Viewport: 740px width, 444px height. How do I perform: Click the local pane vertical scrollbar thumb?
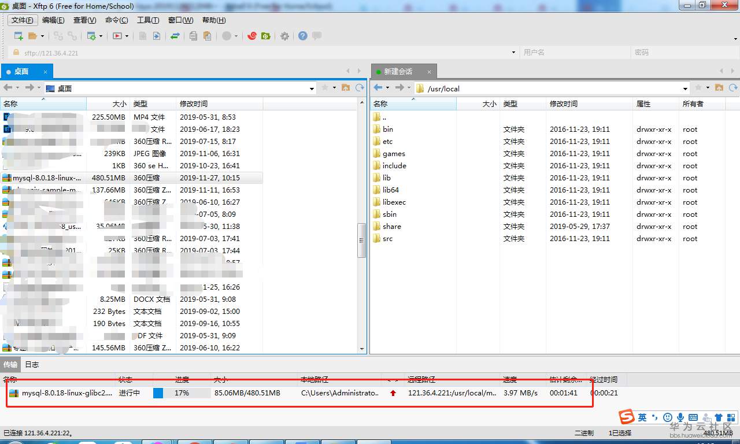pyautogui.click(x=362, y=240)
